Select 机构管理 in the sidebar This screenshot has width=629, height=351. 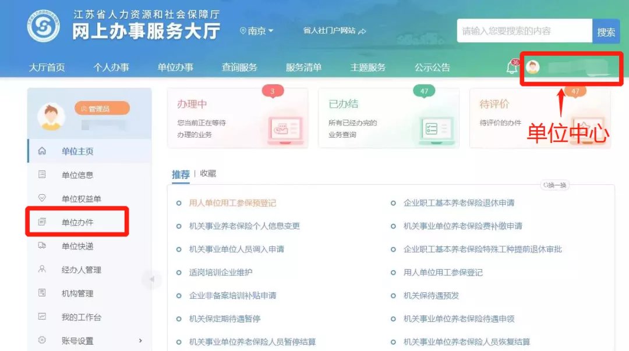(90, 293)
